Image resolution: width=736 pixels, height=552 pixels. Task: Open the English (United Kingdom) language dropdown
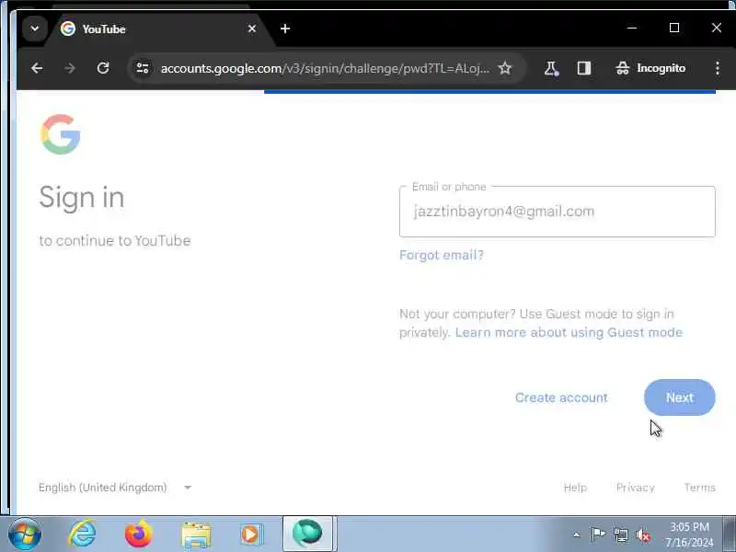(x=115, y=488)
